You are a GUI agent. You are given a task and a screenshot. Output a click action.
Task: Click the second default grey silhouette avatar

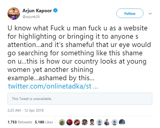tap(115, 122)
